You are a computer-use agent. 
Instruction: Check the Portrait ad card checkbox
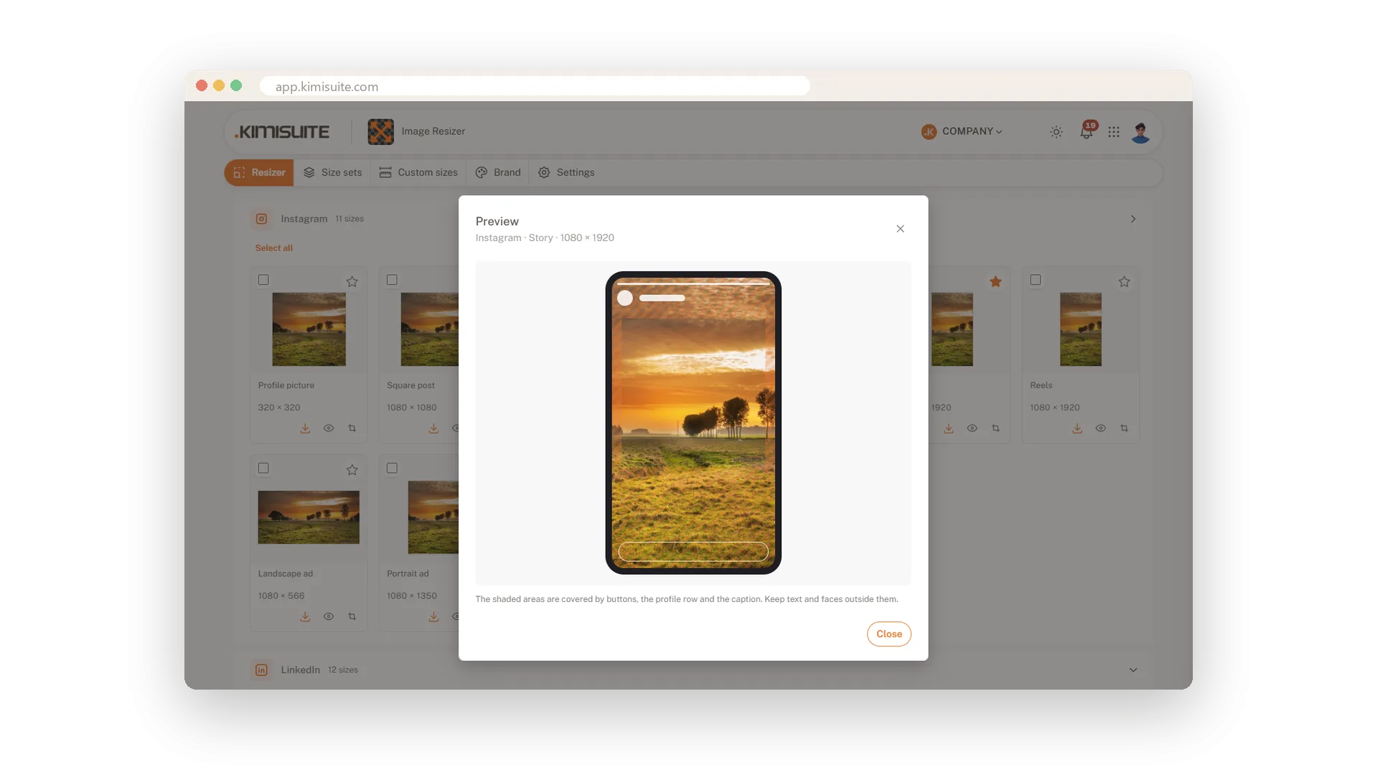(x=392, y=468)
